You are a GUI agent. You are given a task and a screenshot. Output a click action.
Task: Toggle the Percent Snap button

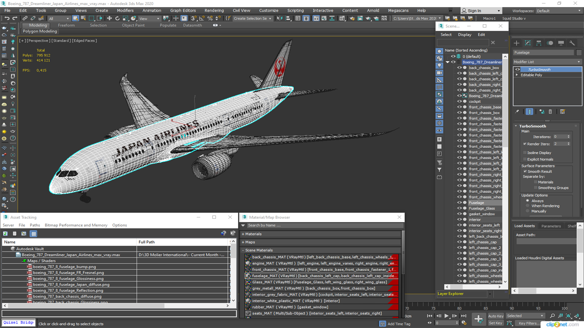210,19
